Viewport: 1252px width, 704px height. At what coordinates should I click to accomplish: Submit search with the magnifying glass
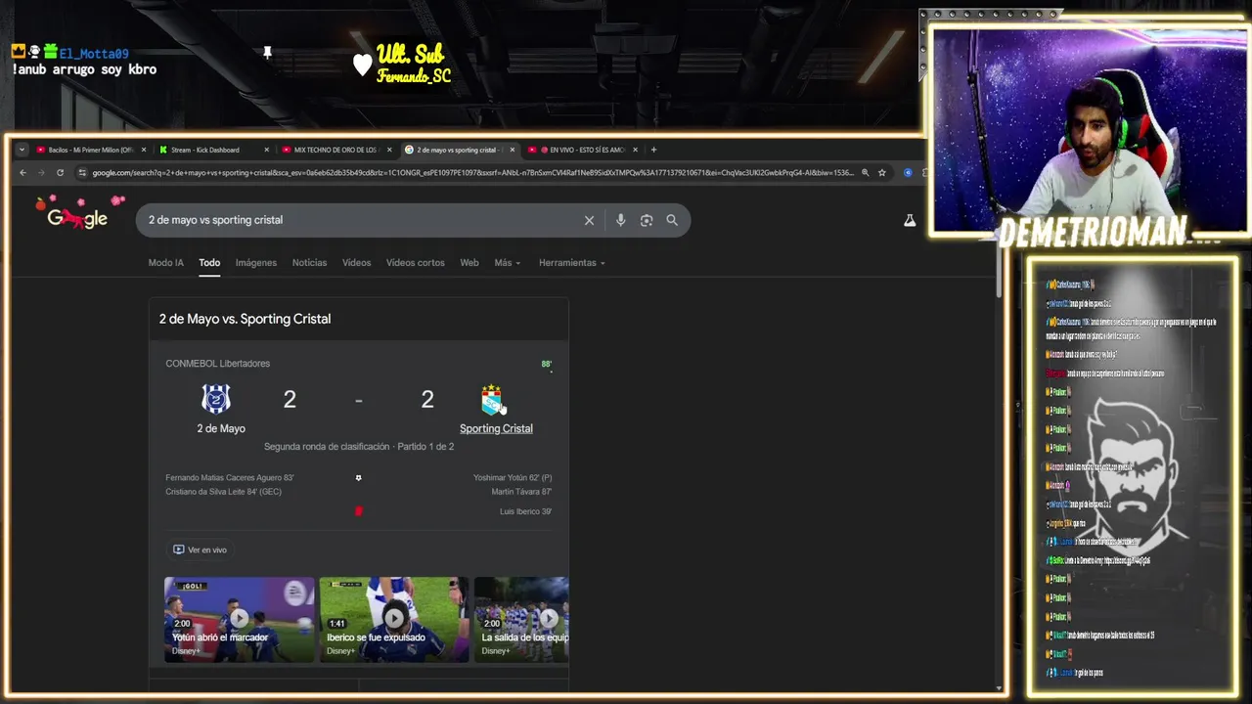point(672,220)
